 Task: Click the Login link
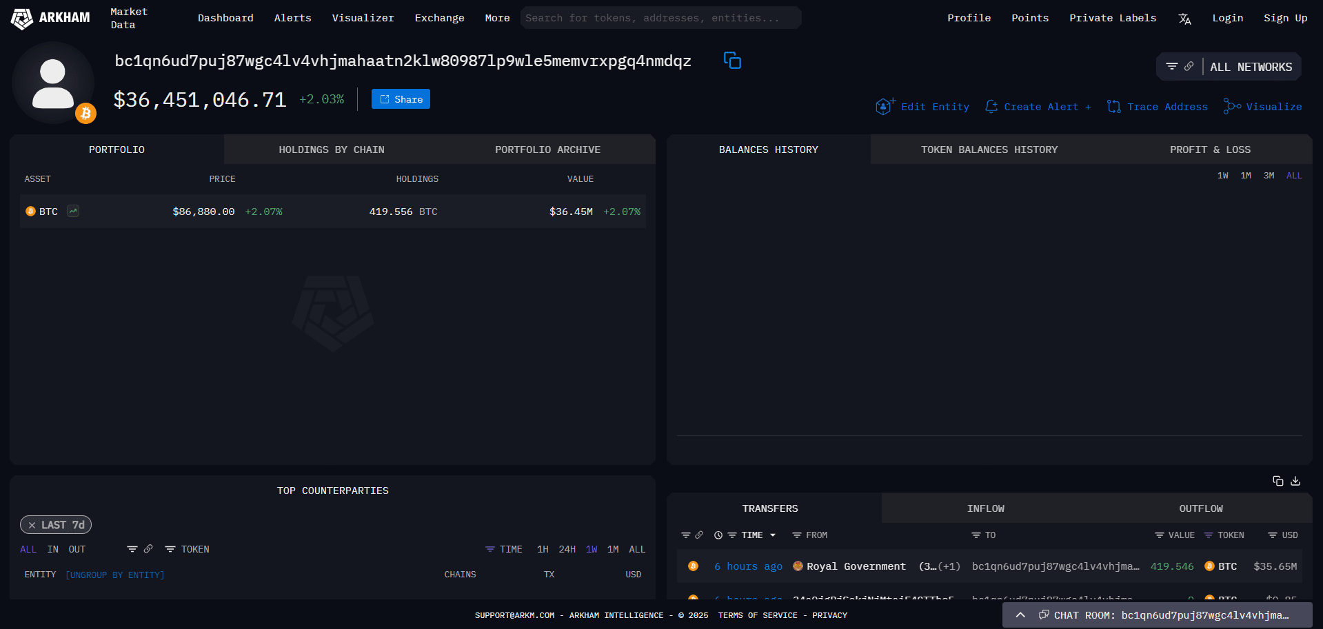point(1228,18)
